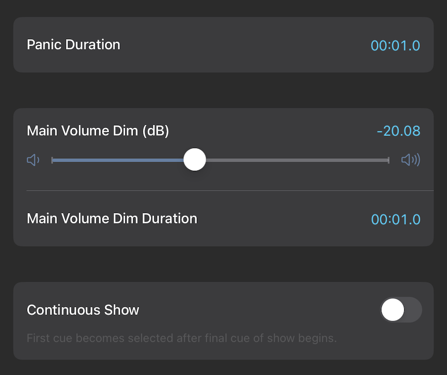Viewport: 447px width, 375px height.
Task: Tap the Panic Duration time value
Action: (395, 45)
